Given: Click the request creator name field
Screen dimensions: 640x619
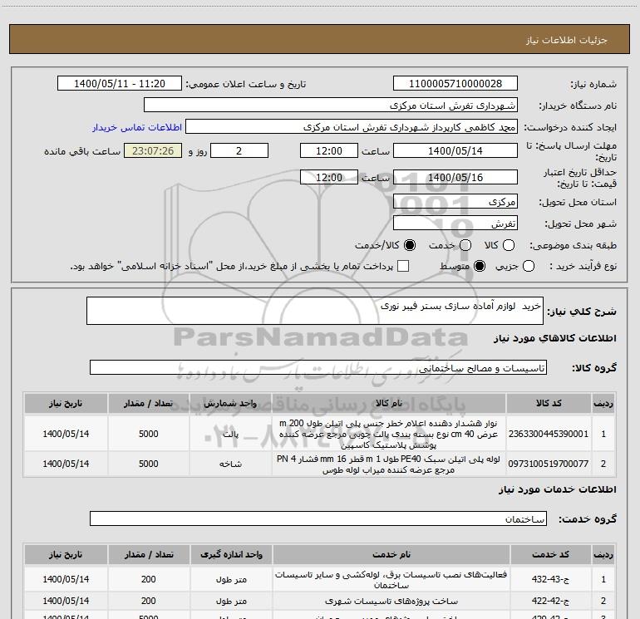Looking at the screenshot, I should [x=352, y=127].
